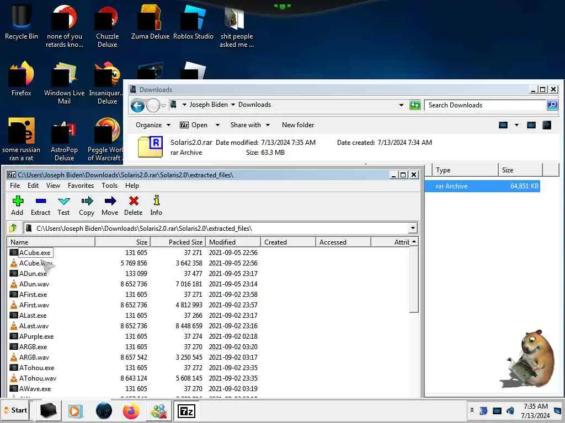Click the Copy toolbar icon in 7-Zip
The width and height of the screenshot is (565, 423).
(87, 206)
